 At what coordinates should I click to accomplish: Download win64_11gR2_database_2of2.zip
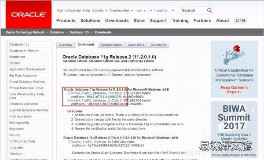(x=95, y=100)
